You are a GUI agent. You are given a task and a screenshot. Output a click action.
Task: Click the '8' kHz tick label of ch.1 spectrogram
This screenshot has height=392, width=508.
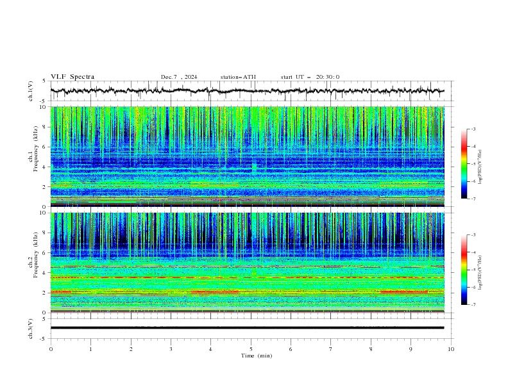(45, 127)
